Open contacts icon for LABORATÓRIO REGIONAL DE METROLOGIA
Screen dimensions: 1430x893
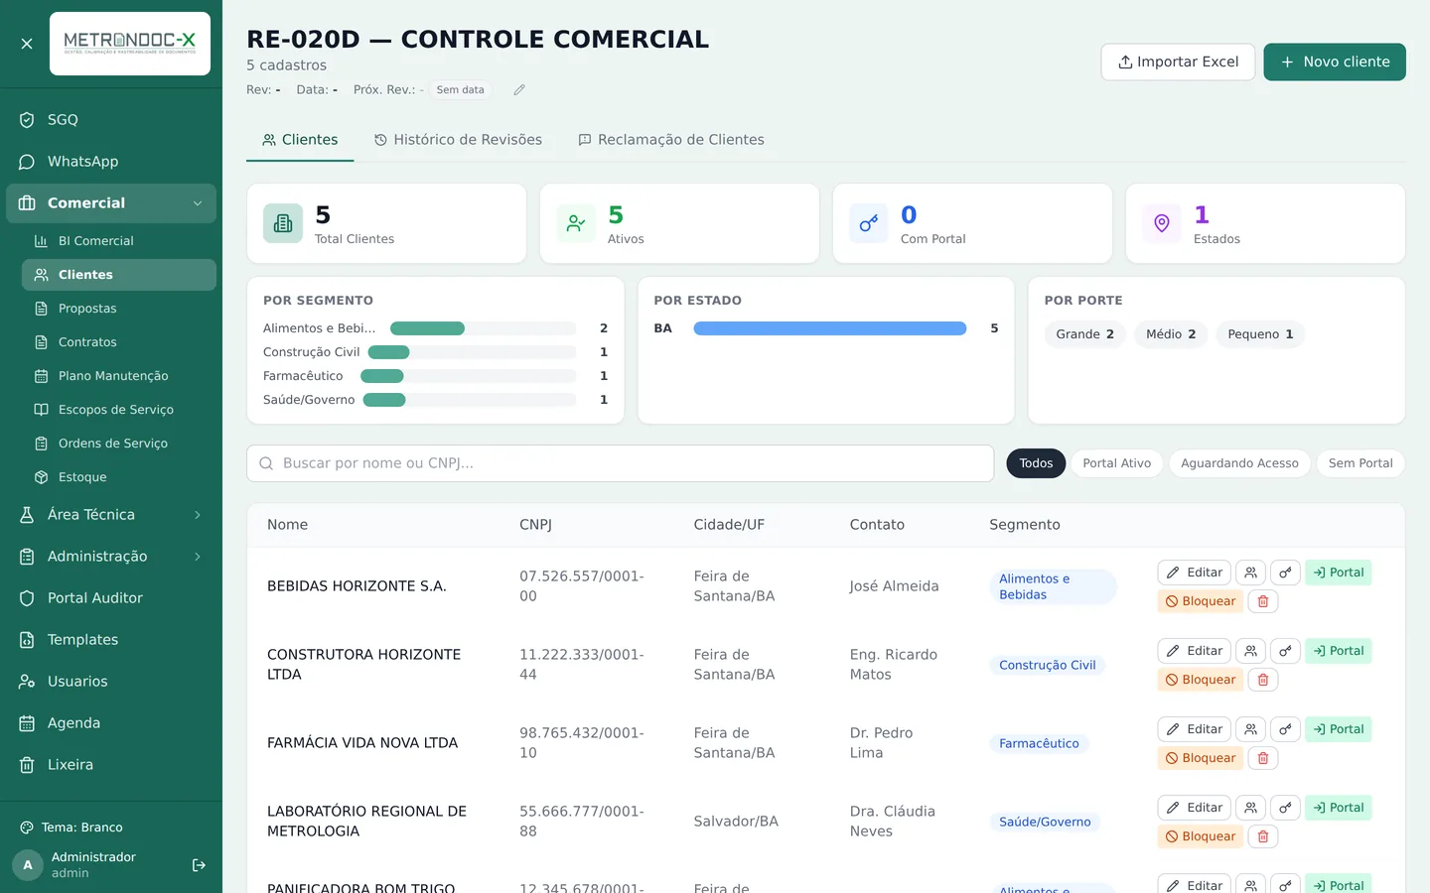(x=1251, y=808)
